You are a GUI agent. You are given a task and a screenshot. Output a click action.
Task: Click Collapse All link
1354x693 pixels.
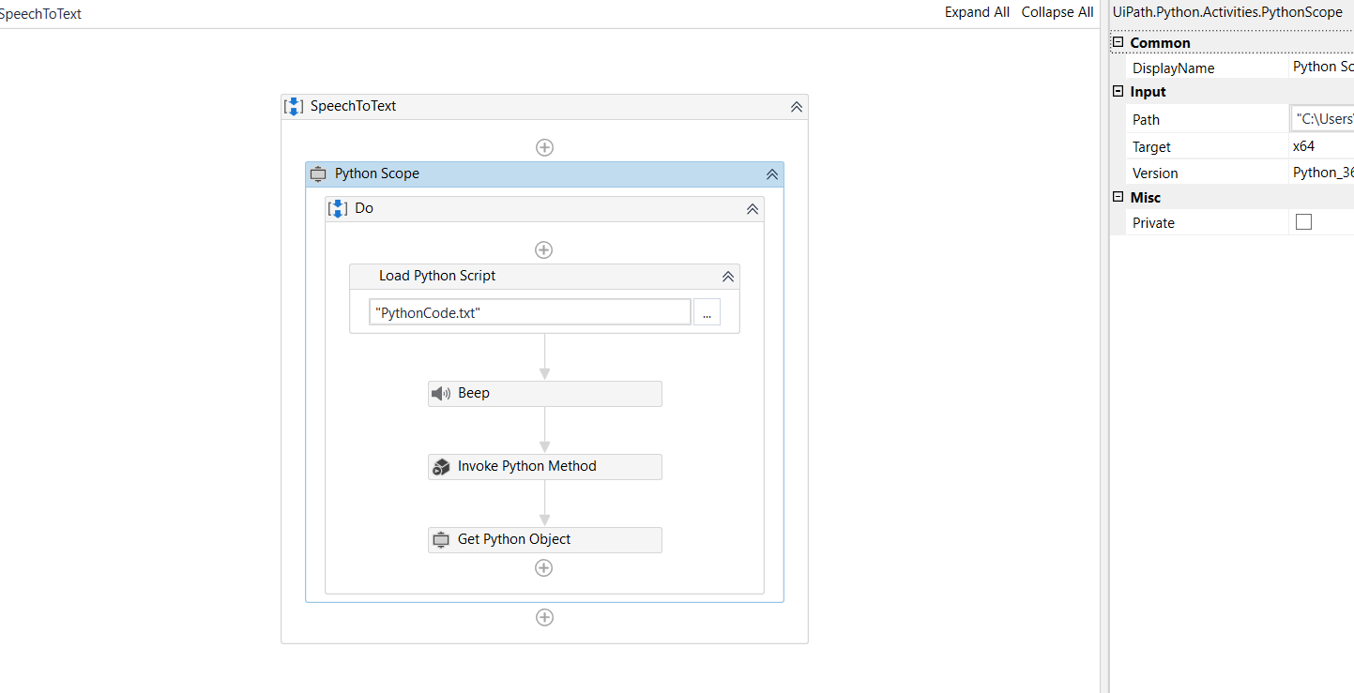pos(1057,12)
